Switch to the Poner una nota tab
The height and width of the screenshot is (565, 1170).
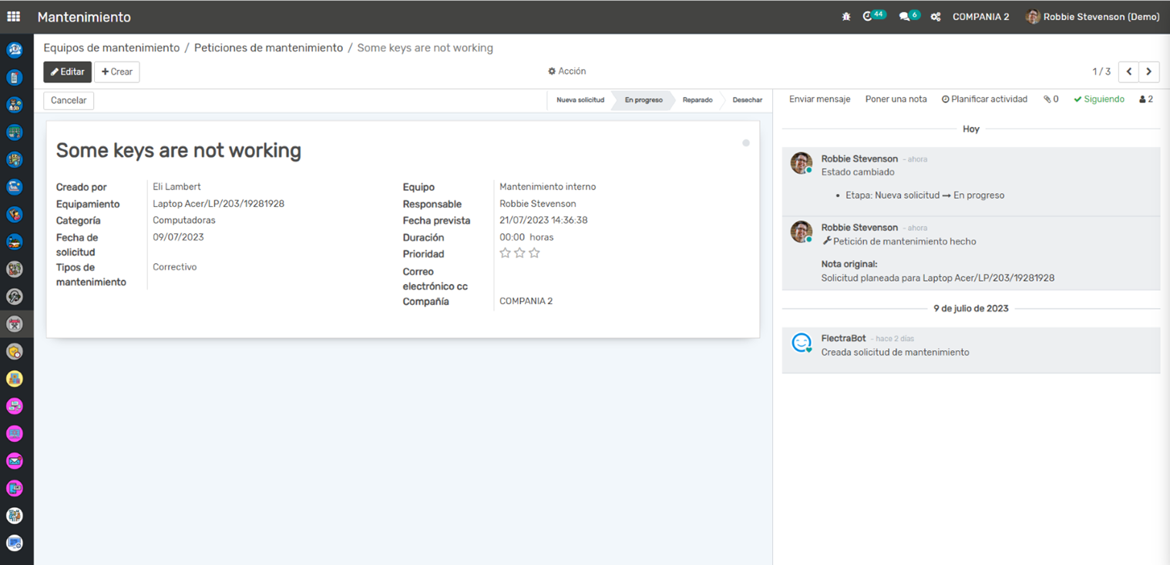pyautogui.click(x=896, y=99)
